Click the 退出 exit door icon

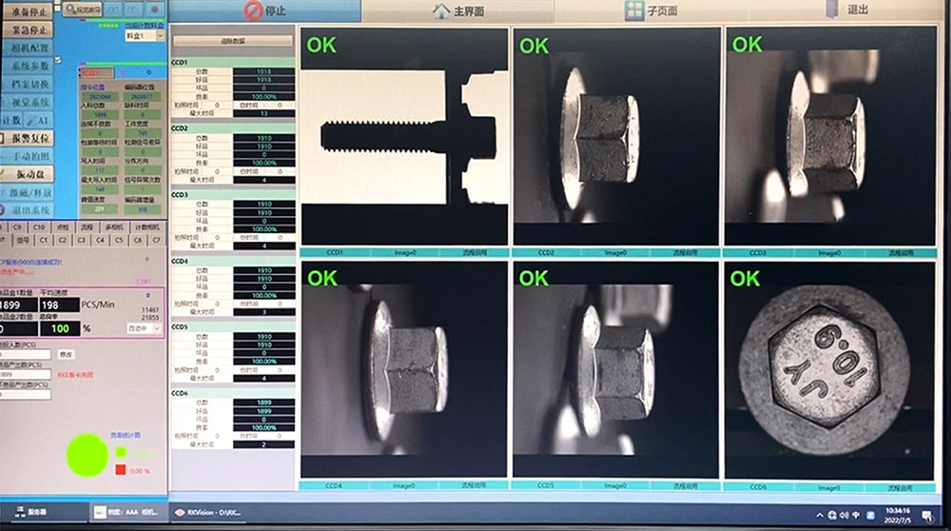tap(831, 10)
